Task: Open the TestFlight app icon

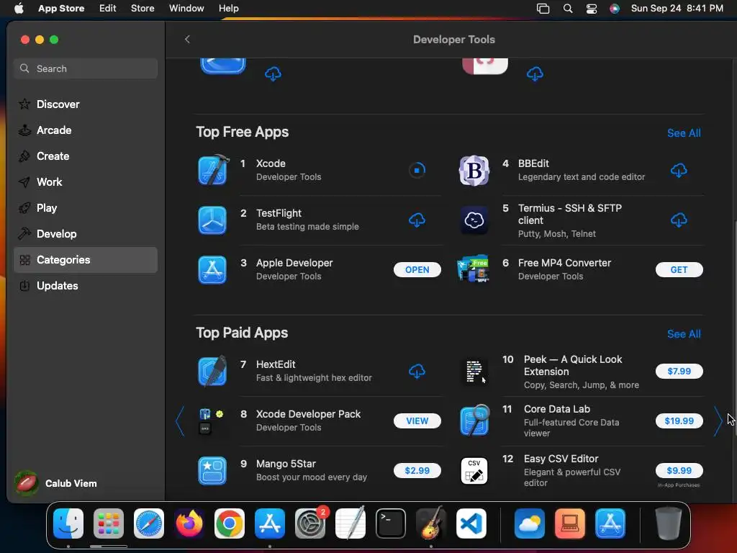Action: [x=212, y=220]
